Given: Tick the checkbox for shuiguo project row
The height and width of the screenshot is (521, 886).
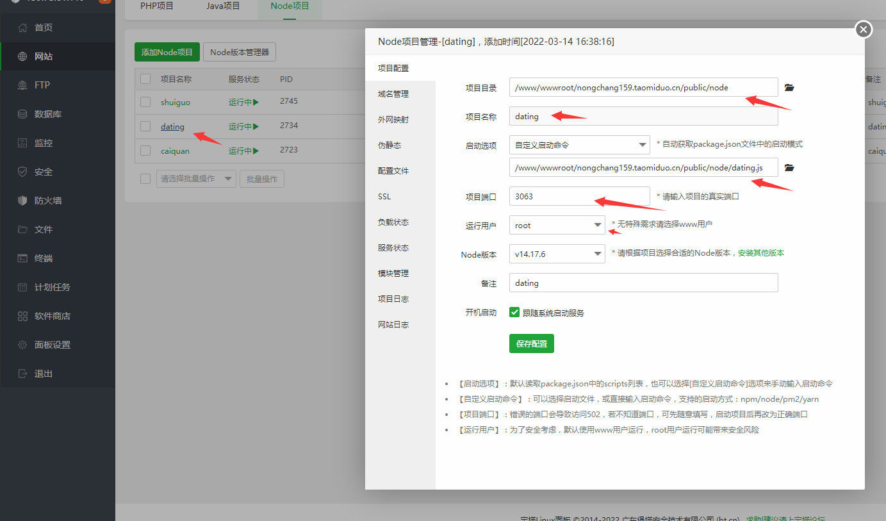Looking at the screenshot, I should 145,102.
